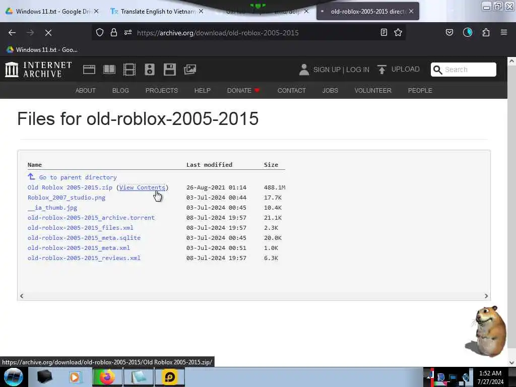Click the Internet Archive logo
The image size is (516, 387).
38,70
